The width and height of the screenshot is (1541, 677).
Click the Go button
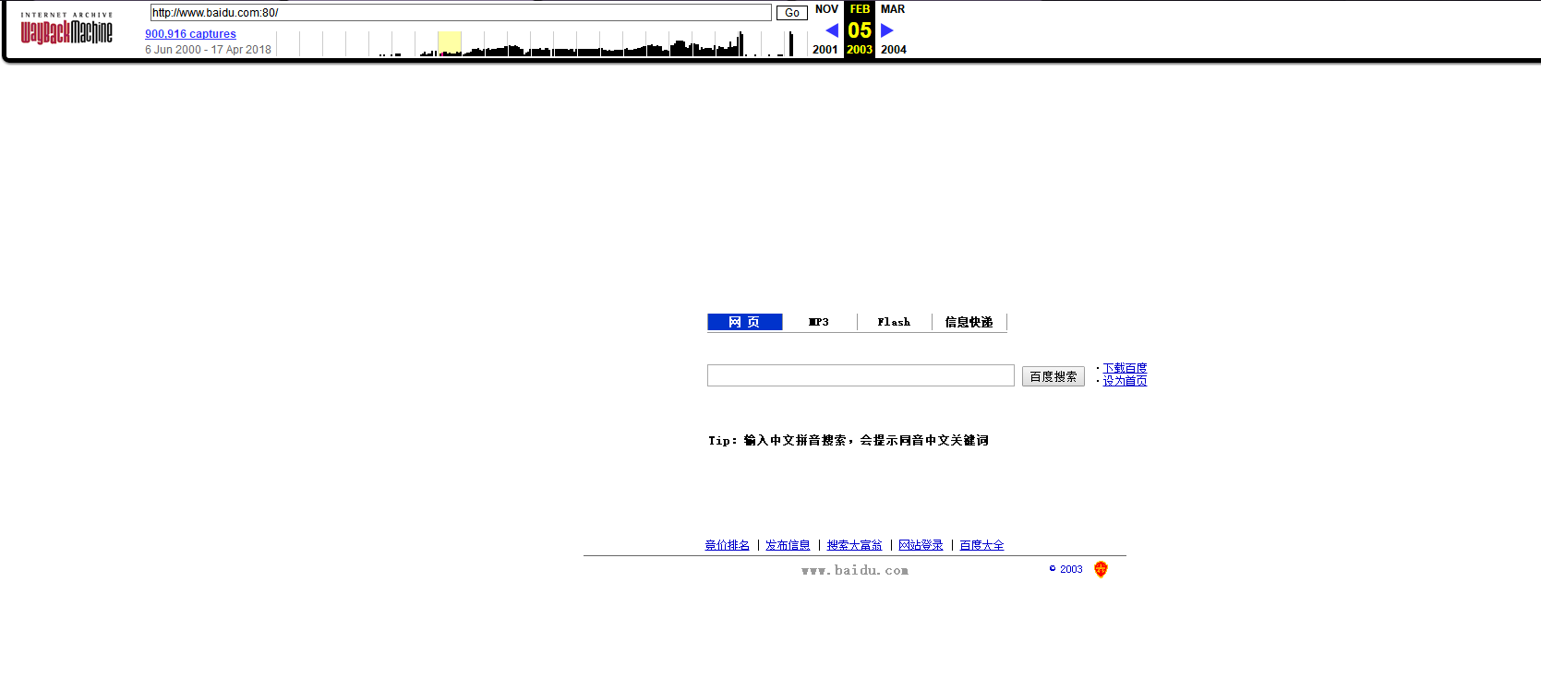click(791, 13)
